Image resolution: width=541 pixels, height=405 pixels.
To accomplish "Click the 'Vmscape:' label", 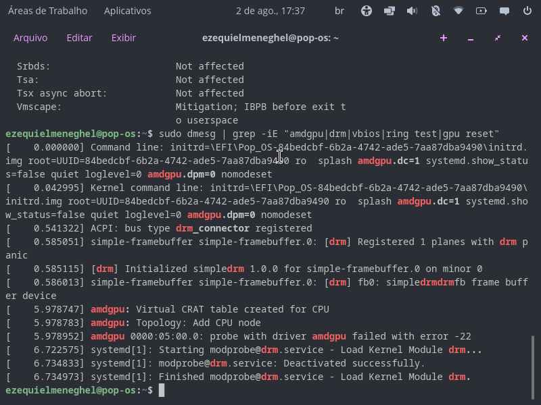I will pos(39,107).
